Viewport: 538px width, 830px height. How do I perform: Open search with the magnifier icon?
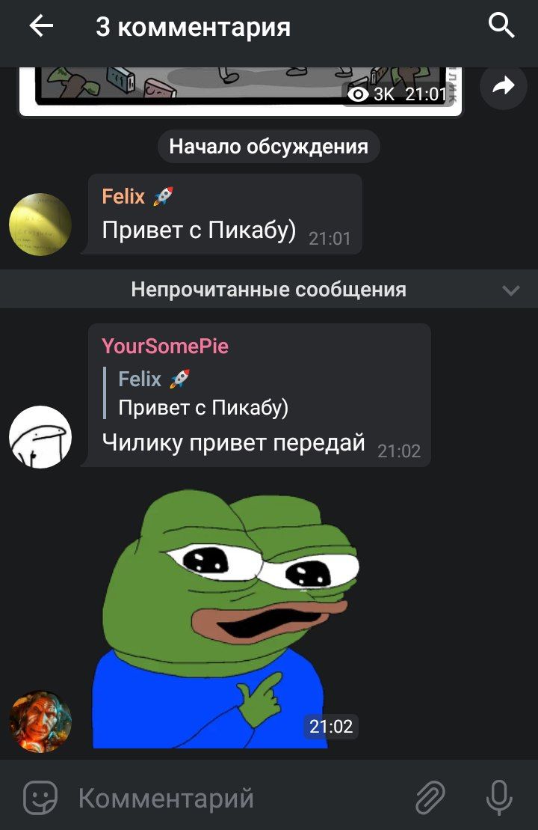501,25
